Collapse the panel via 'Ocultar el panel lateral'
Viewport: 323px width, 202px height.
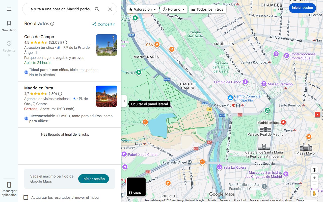tap(124, 101)
